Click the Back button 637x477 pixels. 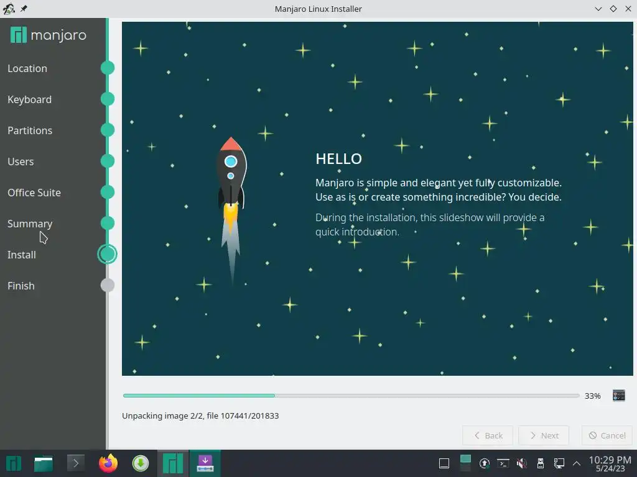coord(488,435)
